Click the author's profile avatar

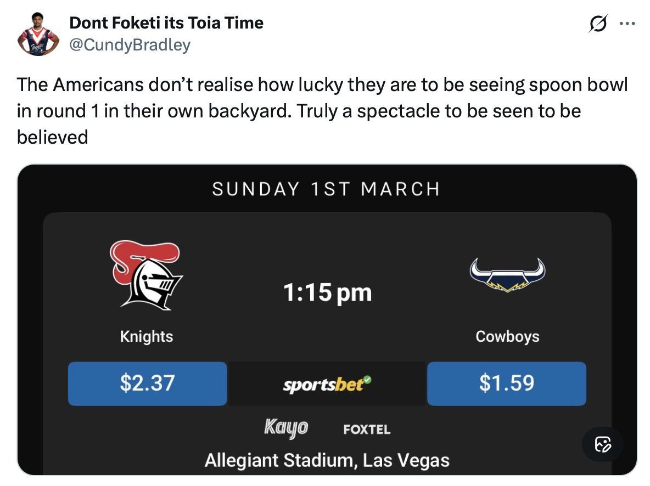point(38,34)
